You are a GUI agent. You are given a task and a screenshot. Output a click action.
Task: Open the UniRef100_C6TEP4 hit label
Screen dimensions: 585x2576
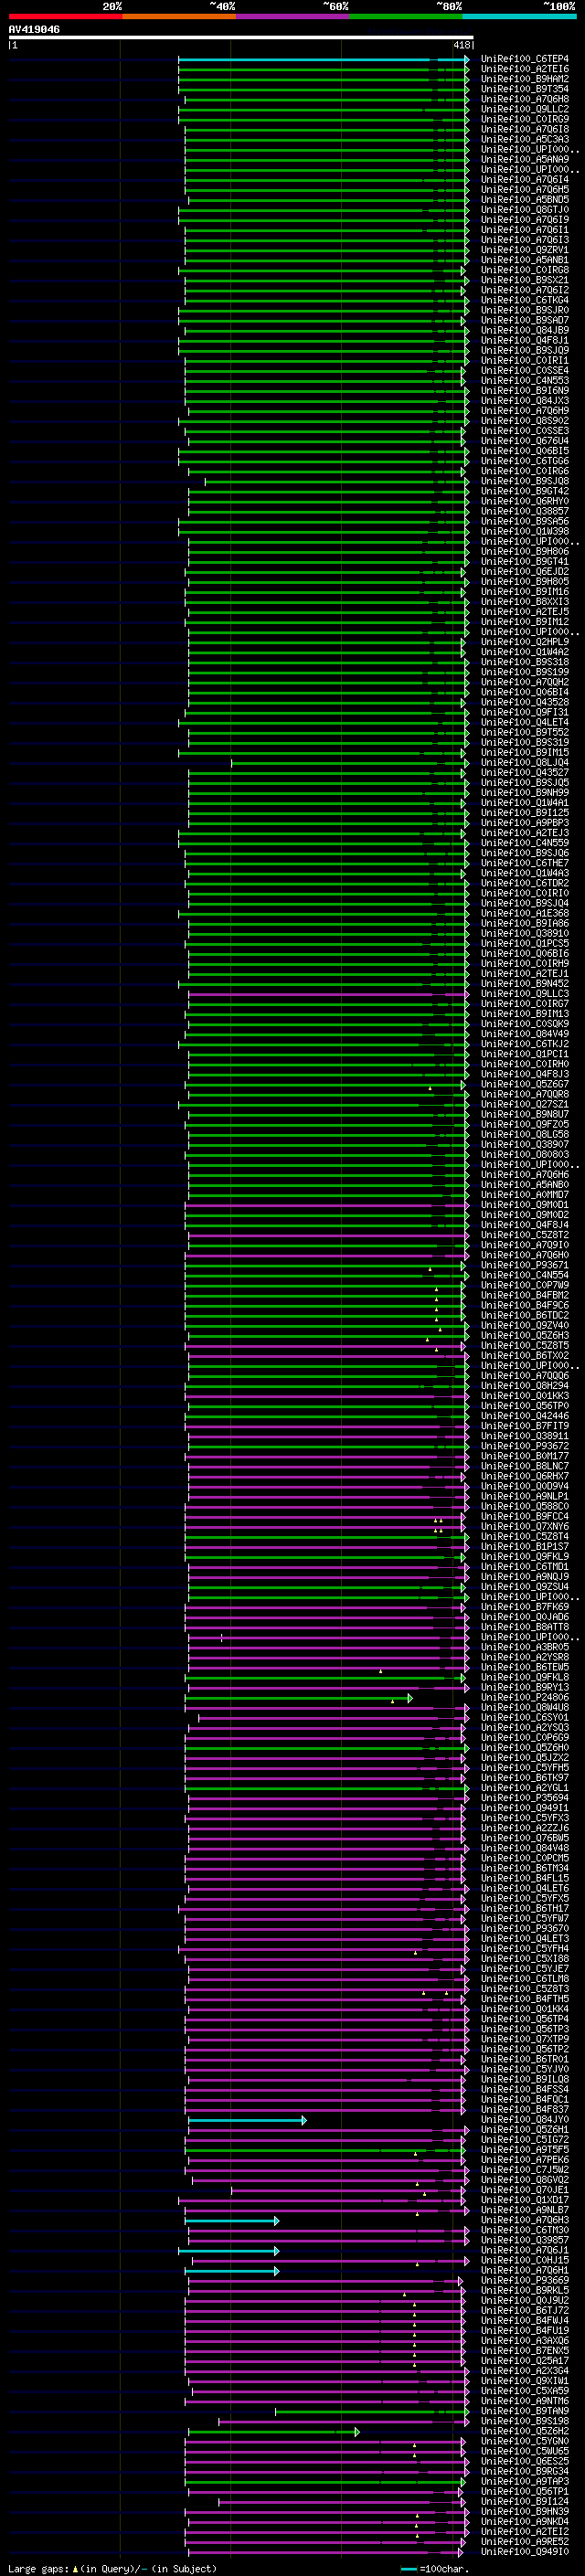tap(525, 59)
